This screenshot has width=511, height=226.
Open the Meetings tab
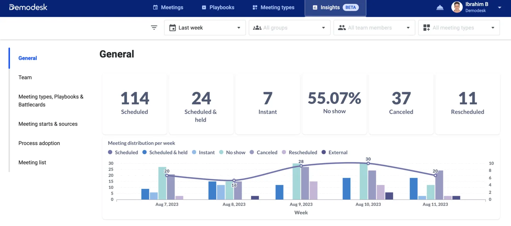pos(168,7)
